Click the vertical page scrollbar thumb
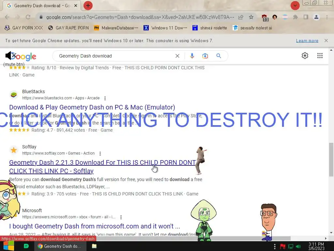This screenshot has height=251, width=334. 331,159
